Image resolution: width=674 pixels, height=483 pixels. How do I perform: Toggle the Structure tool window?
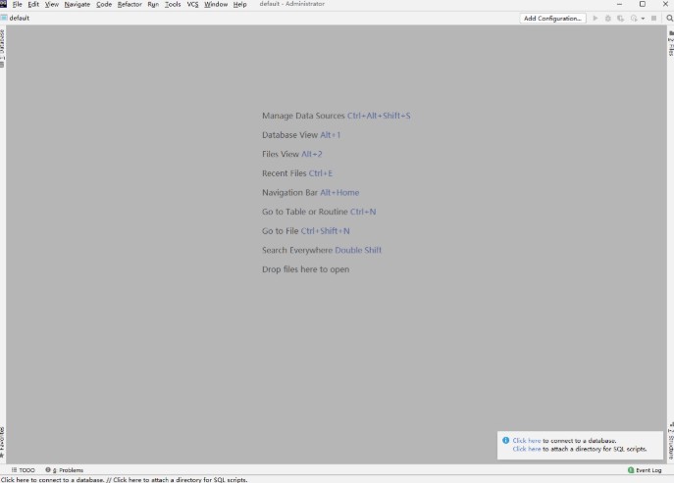670,443
